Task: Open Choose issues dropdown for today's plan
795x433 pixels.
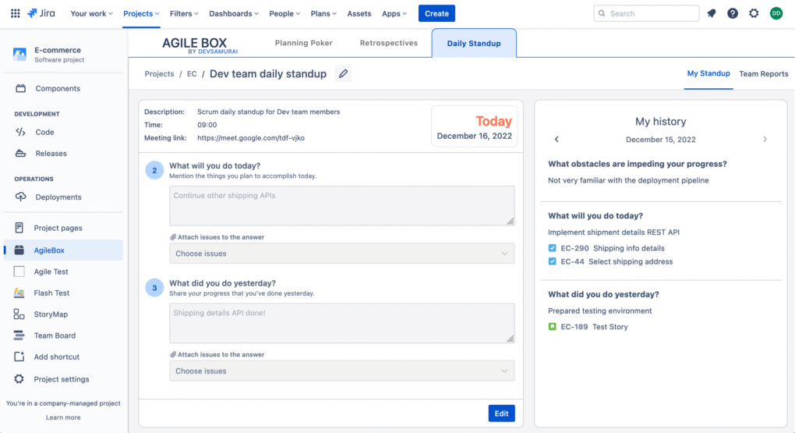Action: click(x=341, y=254)
